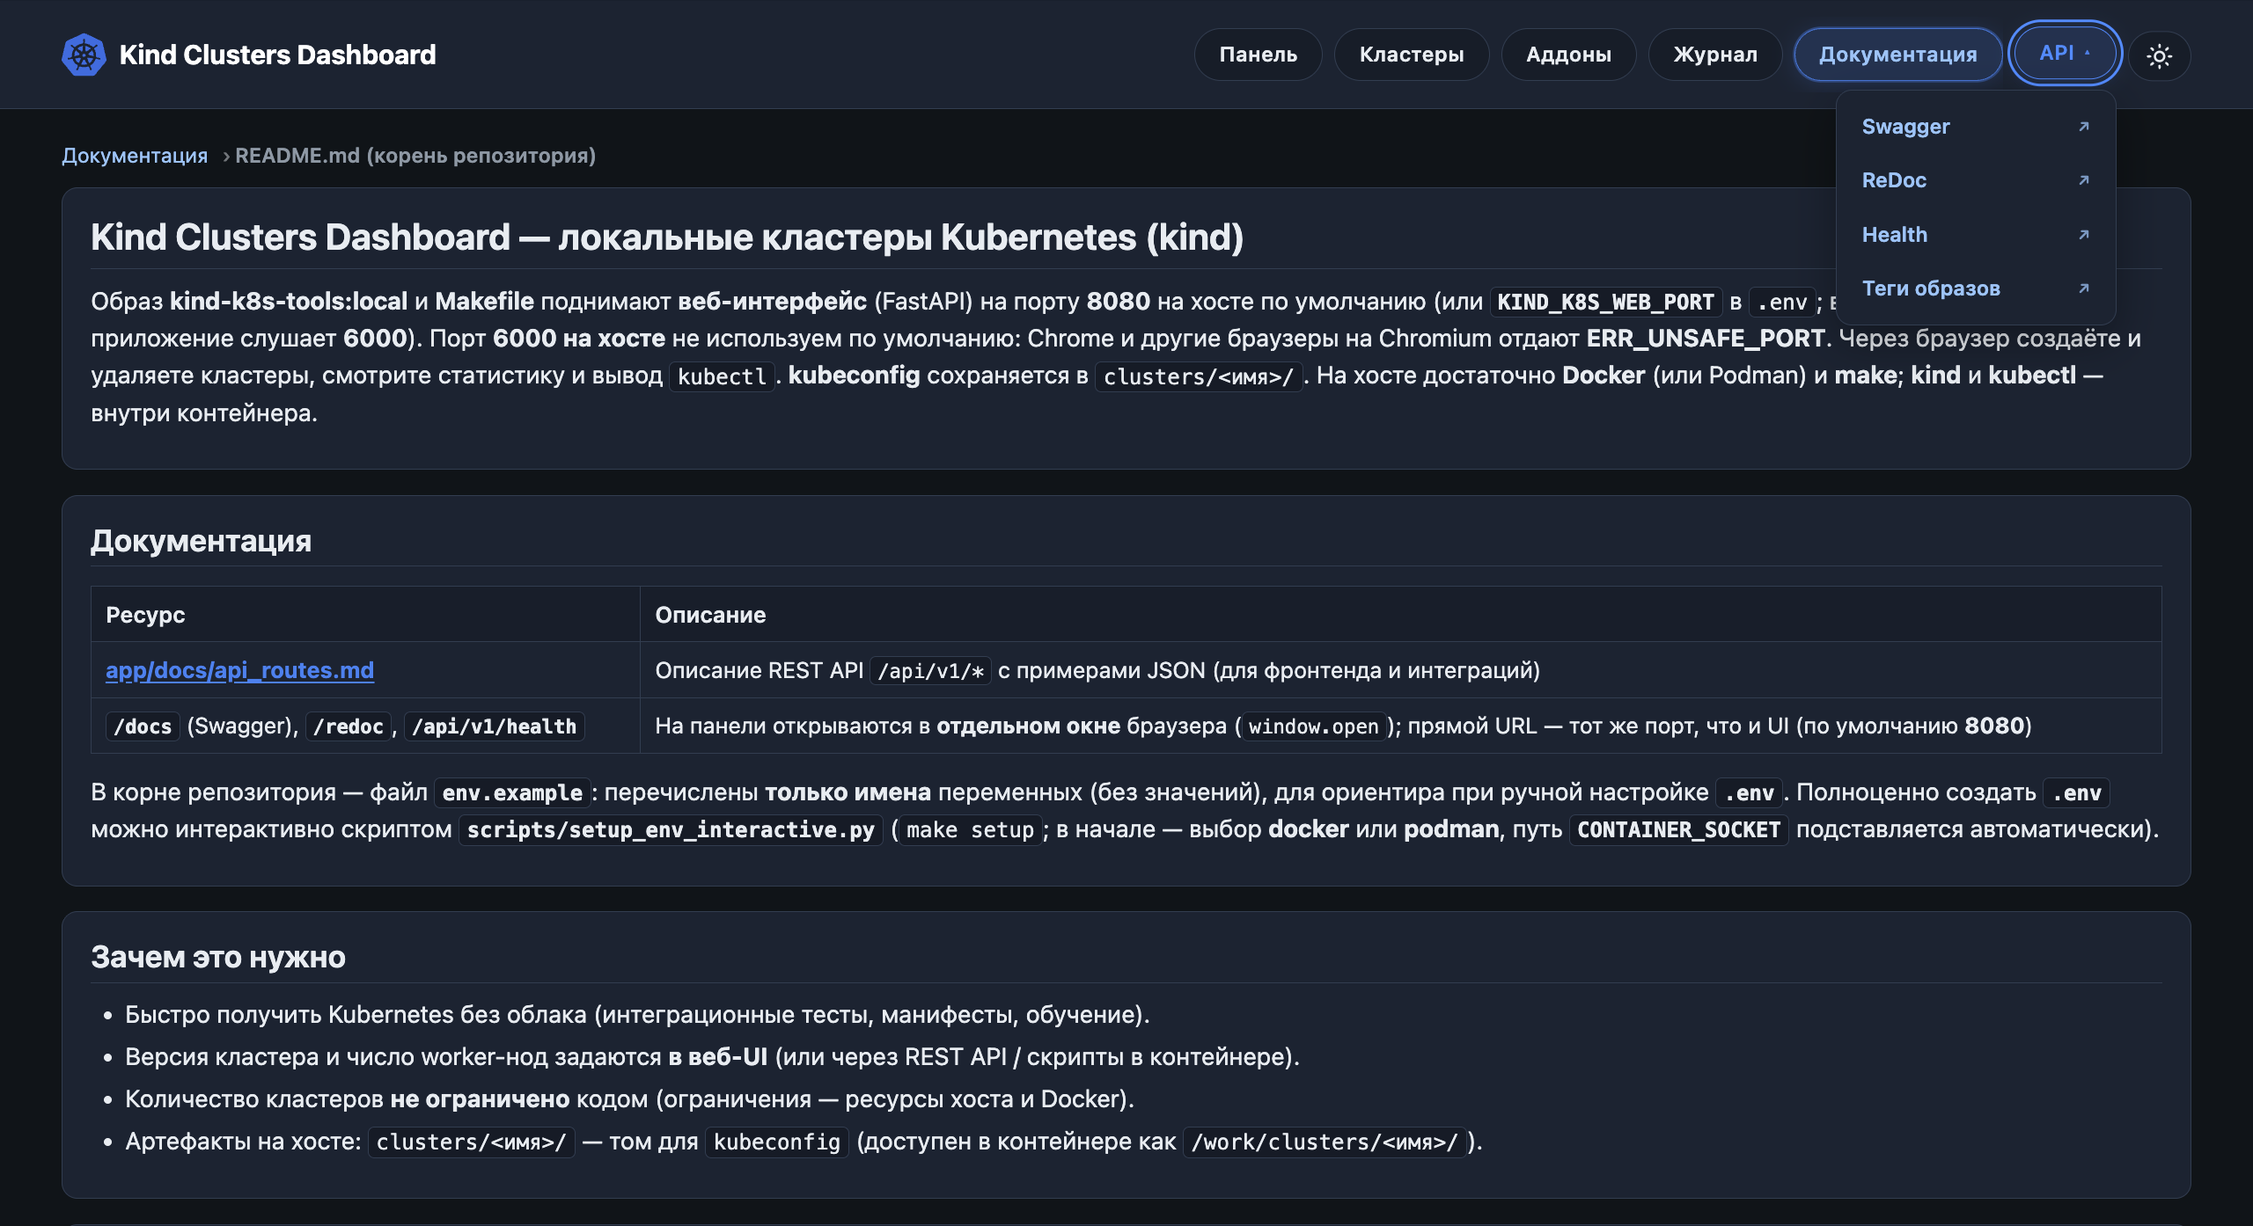Click the Kind Clusters Dashboard title
Image resolution: width=2253 pixels, height=1226 pixels.
click(277, 55)
